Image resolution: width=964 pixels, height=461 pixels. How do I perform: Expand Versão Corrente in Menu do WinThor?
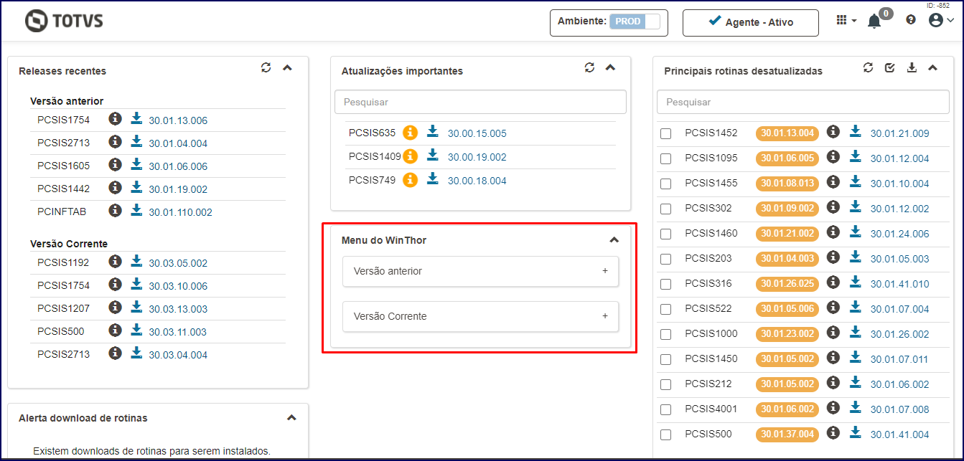click(x=480, y=316)
